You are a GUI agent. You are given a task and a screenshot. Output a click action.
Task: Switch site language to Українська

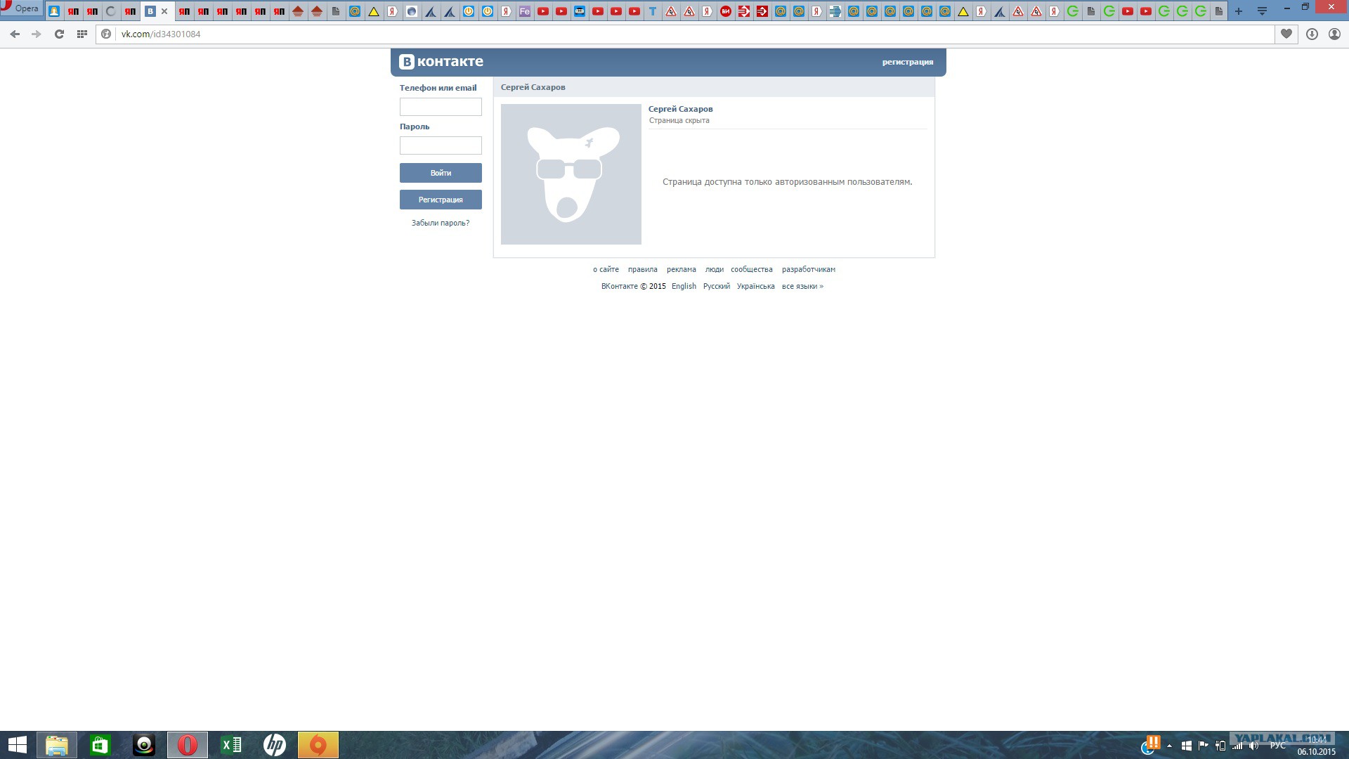click(756, 286)
